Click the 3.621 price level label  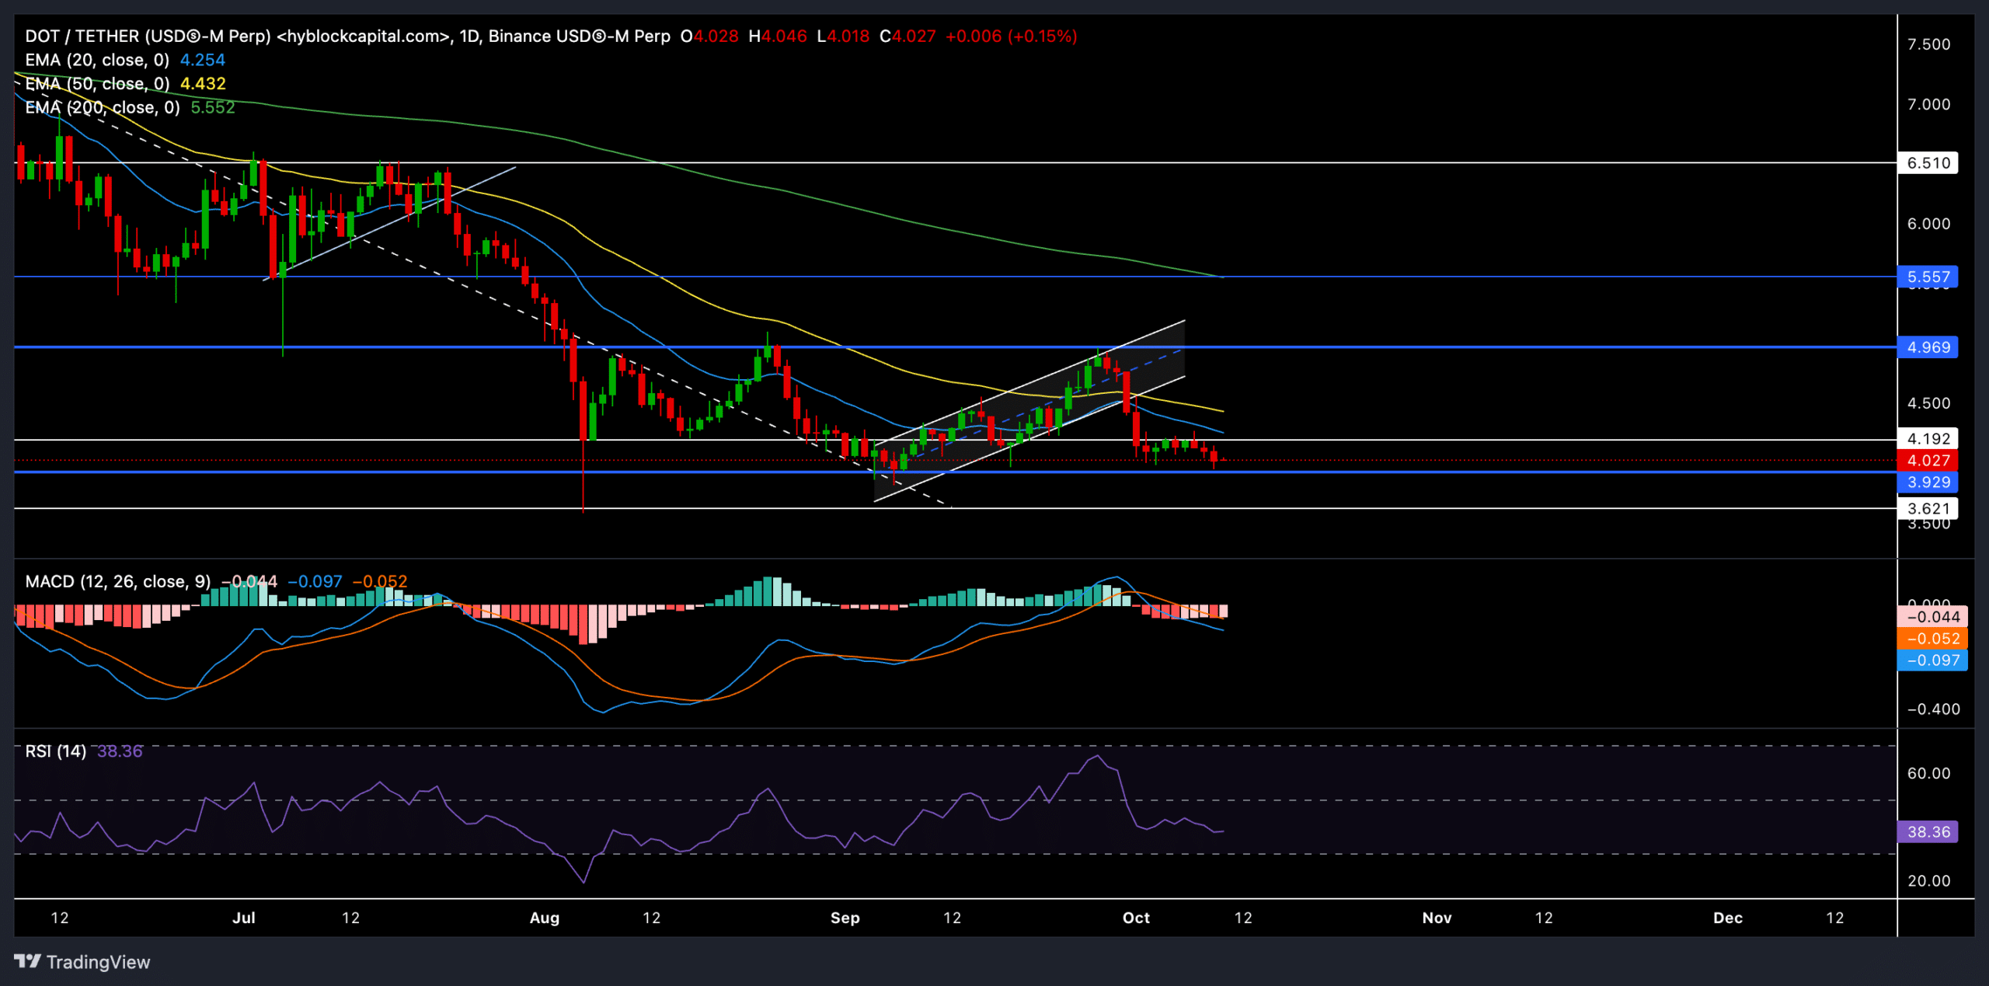pyautogui.click(x=1928, y=508)
